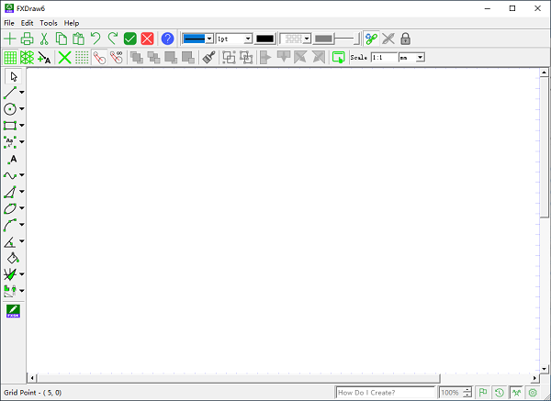Click the FX sketch pencil icon
This screenshot has height=401, width=551.
[x=14, y=311]
